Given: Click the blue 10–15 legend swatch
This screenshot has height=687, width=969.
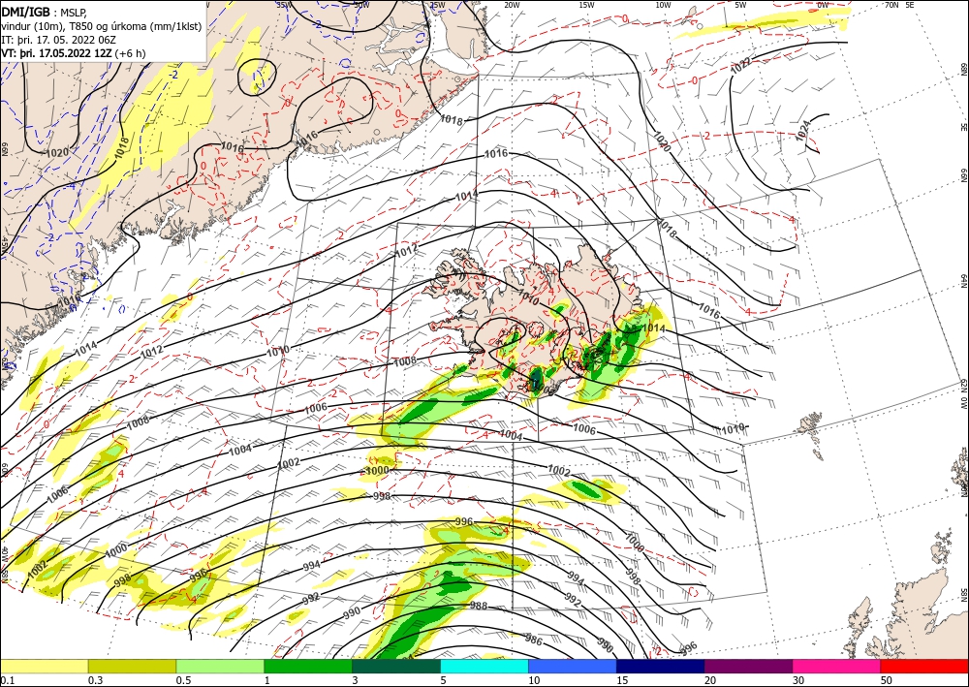Looking at the screenshot, I should pyautogui.click(x=573, y=666).
